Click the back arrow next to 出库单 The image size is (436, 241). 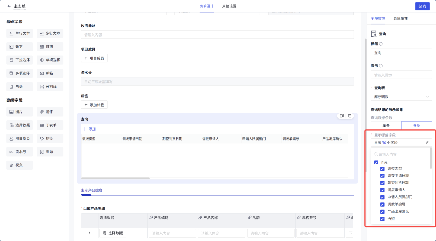(x=9, y=6)
